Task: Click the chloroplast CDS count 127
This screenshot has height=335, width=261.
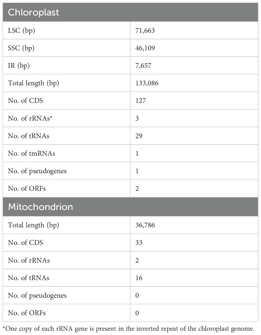Action: tap(141, 101)
